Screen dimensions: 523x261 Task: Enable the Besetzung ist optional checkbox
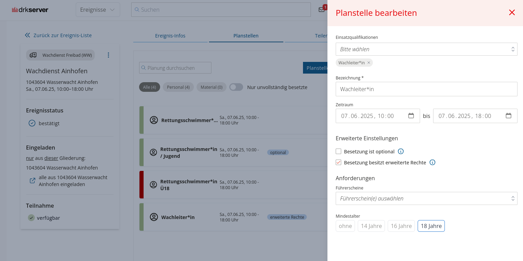(x=338, y=151)
